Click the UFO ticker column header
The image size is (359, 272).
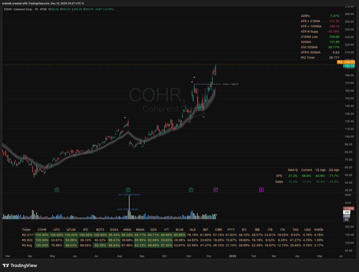pos(57,230)
